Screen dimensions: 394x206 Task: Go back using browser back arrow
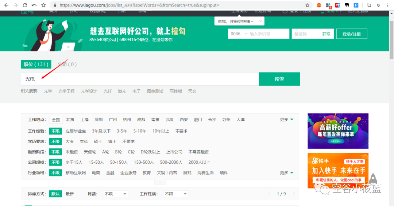[6, 5]
